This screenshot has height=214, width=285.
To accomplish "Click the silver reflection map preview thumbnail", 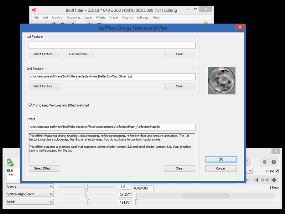I will click(x=222, y=81).
